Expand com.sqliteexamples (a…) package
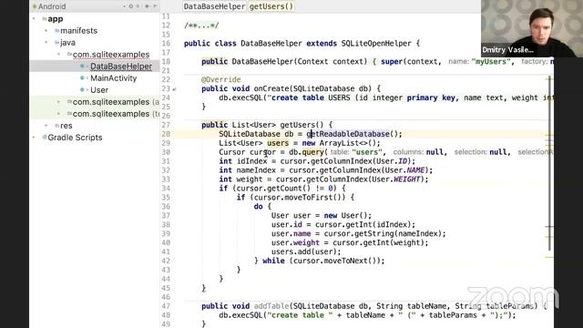 pyautogui.click(x=58, y=102)
